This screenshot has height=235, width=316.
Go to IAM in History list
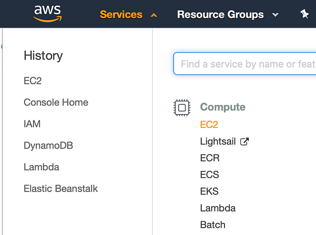click(x=32, y=124)
